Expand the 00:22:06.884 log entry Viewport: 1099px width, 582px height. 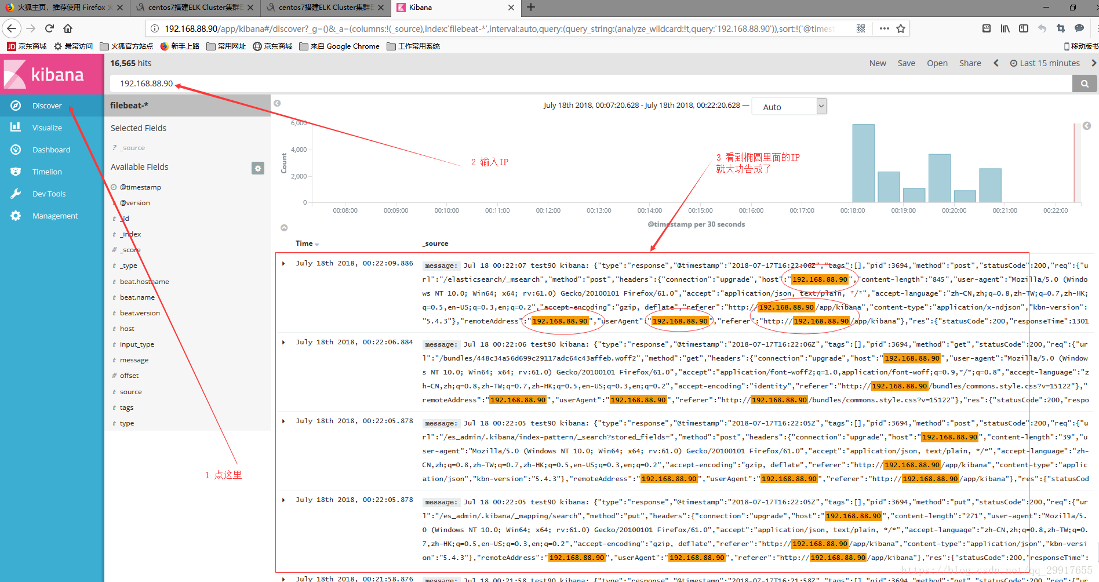click(283, 343)
